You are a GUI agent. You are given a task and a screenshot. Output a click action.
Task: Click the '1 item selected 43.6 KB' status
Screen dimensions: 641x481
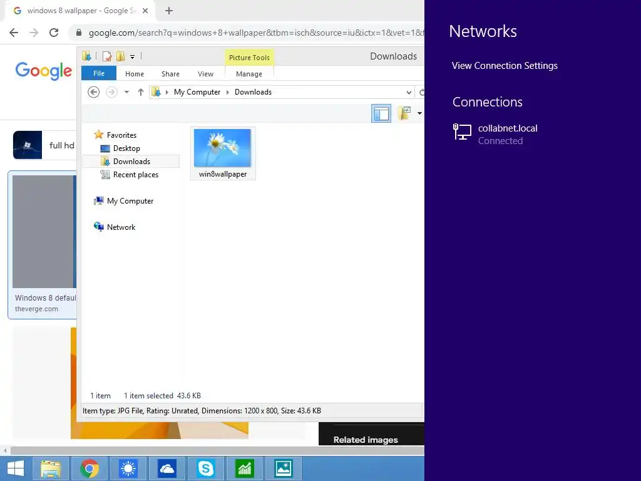click(162, 396)
